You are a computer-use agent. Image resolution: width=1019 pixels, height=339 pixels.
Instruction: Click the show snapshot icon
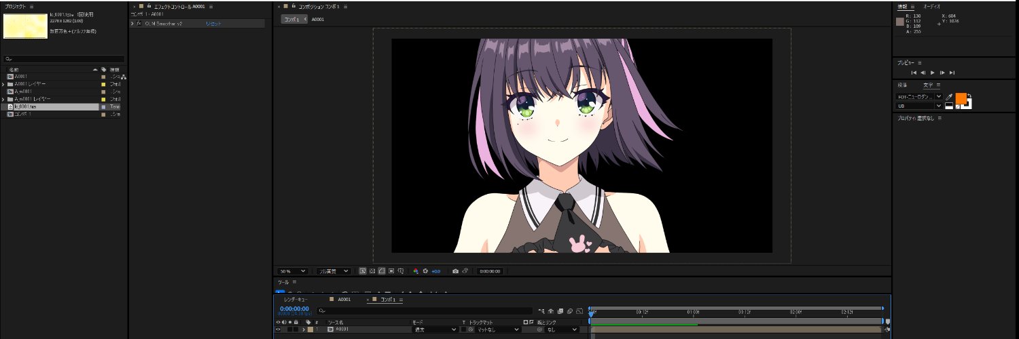pos(465,271)
